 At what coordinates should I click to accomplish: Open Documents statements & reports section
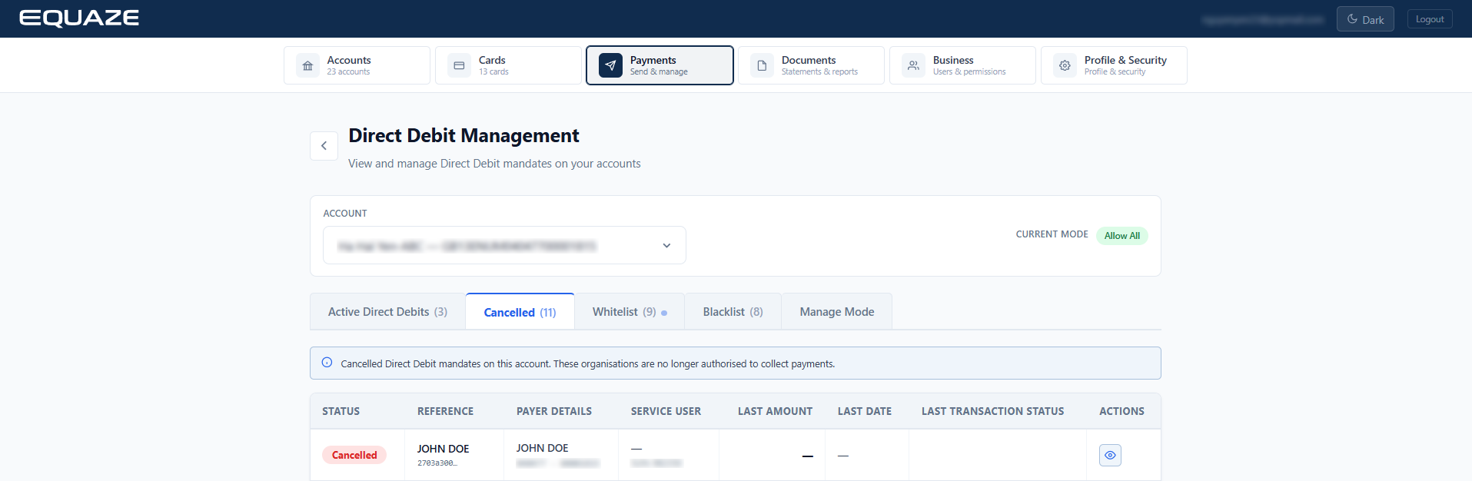811,65
